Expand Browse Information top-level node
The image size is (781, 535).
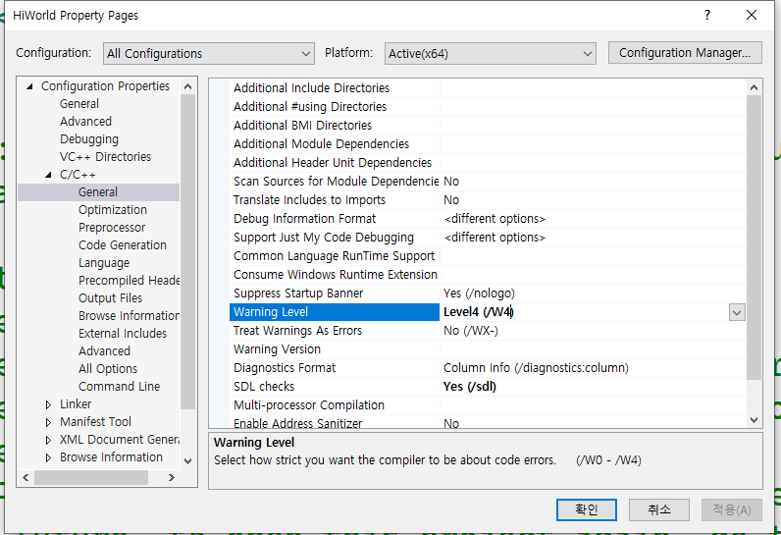[x=48, y=457]
